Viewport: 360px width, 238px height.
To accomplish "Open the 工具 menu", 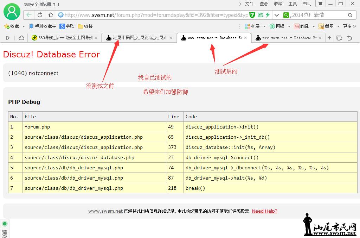I will 293,4.
